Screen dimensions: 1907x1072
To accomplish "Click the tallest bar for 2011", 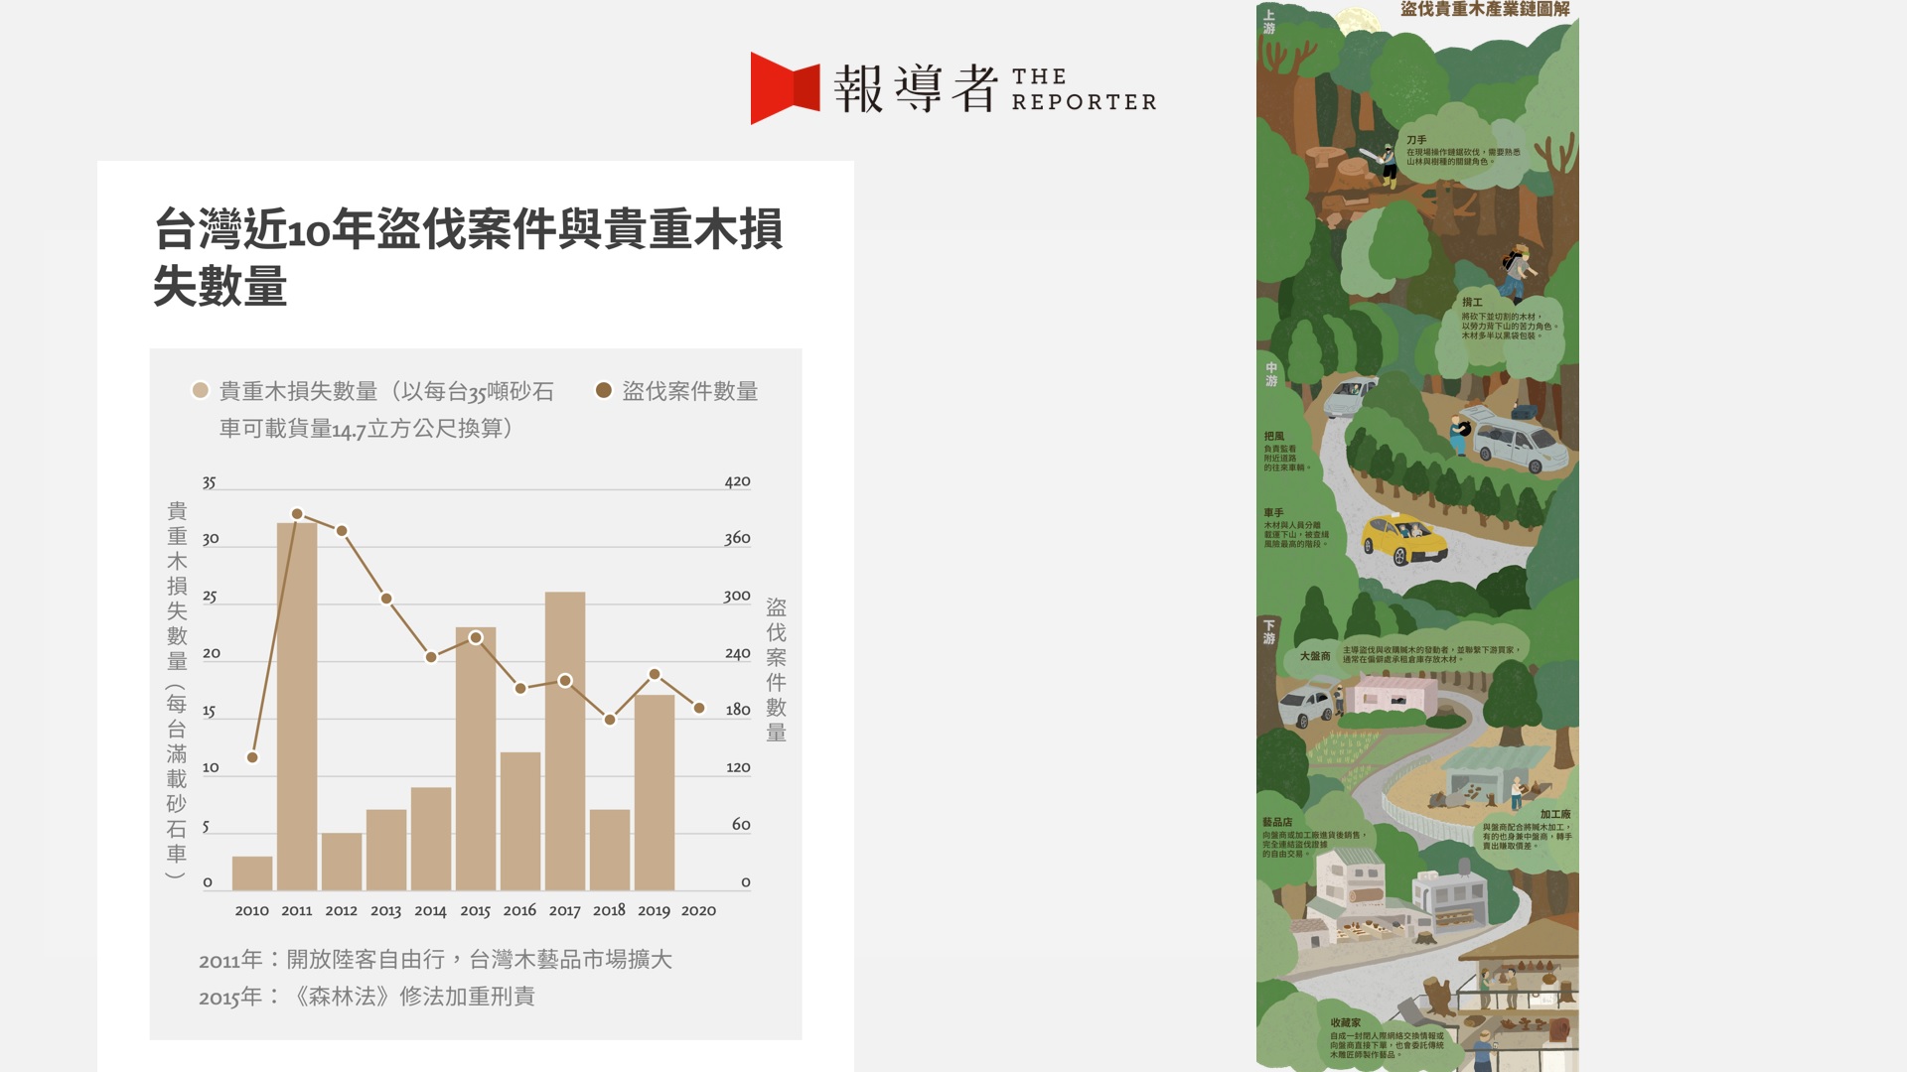I will tap(297, 705).
